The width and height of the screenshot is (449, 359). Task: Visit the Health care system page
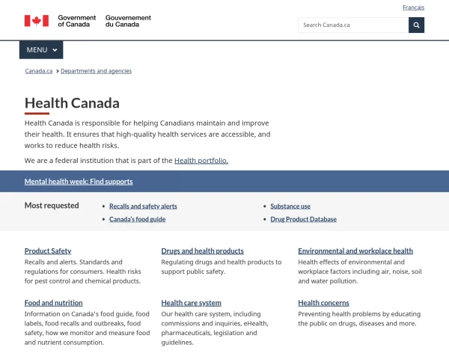[191, 303]
